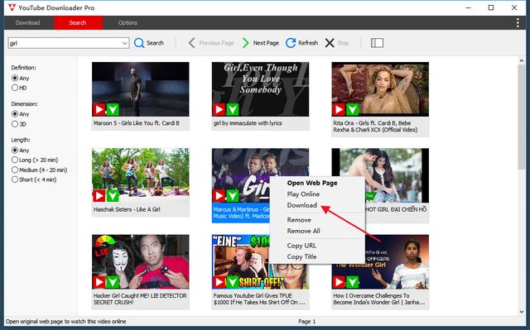Download the Haschak Sisters Like A Girl video
The image size is (530, 330).
[x=113, y=196]
